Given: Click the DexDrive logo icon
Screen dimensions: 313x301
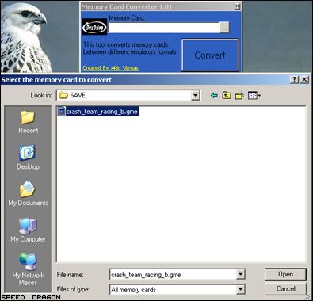Looking at the screenshot, I should [94, 27].
